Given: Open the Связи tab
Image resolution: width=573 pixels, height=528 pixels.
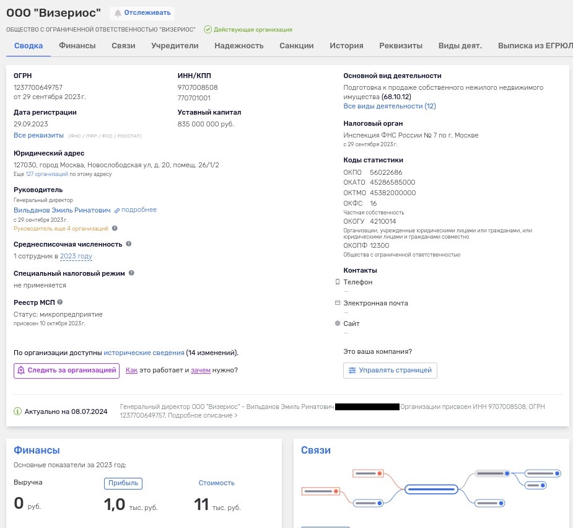Looking at the screenshot, I should (123, 46).
